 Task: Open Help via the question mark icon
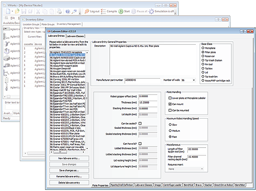pyautogui.click(x=67, y=11)
